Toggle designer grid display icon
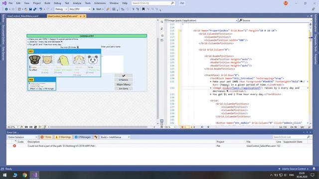Image resolution: width=319 pixels, height=179 pixels. (x=26, y=127)
